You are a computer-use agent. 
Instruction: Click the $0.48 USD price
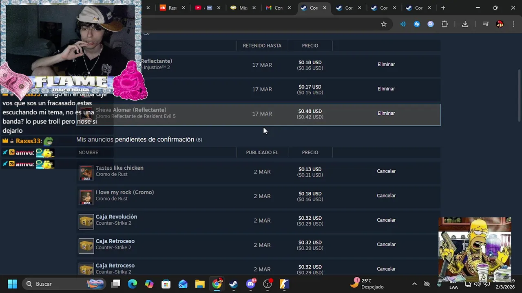point(310,111)
